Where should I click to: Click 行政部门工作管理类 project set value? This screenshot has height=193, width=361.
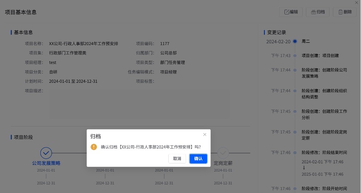click(x=68, y=53)
